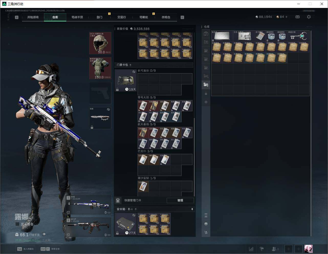Go to the 交易行 tab
328x254 pixels.
pyautogui.click(x=122, y=17)
